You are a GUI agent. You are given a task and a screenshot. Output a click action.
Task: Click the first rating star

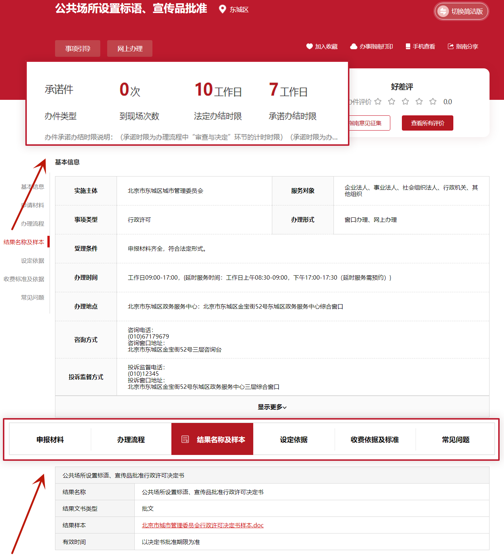pyautogui.click(x=378, y=102)
